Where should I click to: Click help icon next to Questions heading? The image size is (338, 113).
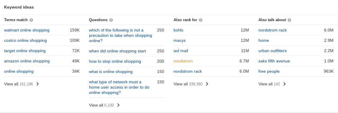pyautogui.click(x=111, y=20)
